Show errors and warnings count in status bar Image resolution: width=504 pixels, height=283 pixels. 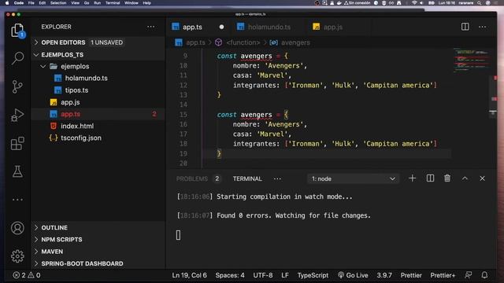(27, 275)
